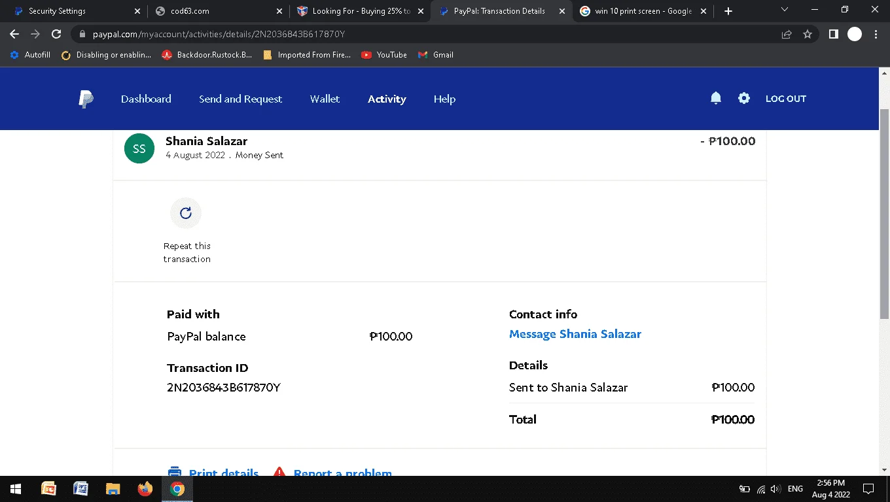Open Wallet in PayPal navigation
Screen dimensions: 890x502
pyautogui.click(x=325, y=99)
